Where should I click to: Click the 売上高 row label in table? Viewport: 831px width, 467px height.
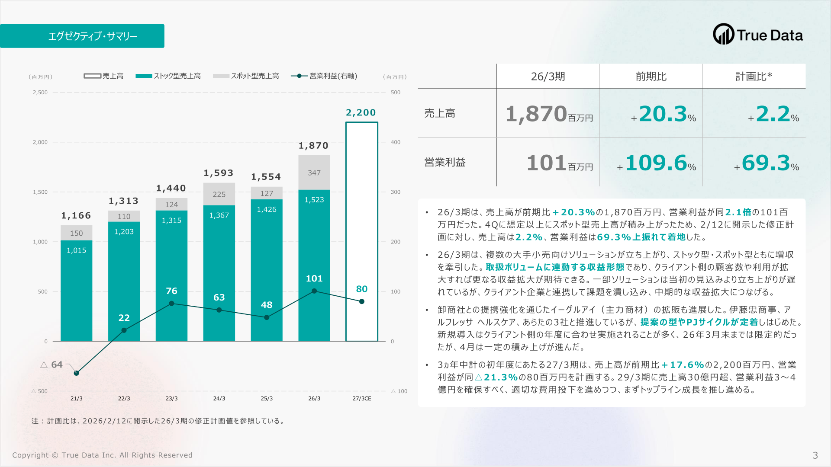tap(440, 113)
